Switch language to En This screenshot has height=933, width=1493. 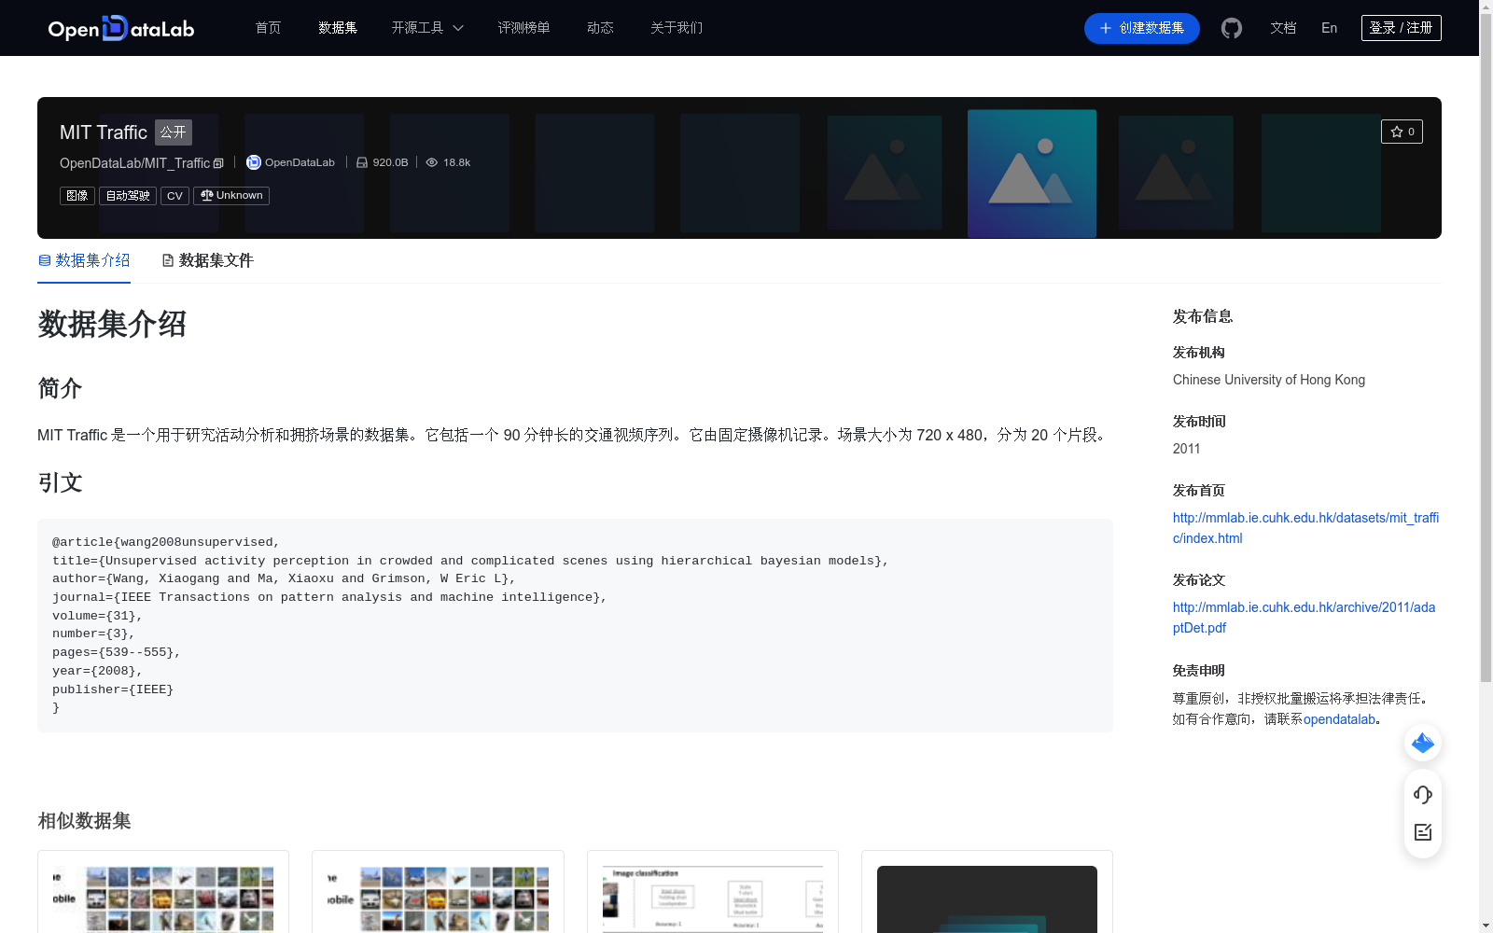tap(1329, 28)
